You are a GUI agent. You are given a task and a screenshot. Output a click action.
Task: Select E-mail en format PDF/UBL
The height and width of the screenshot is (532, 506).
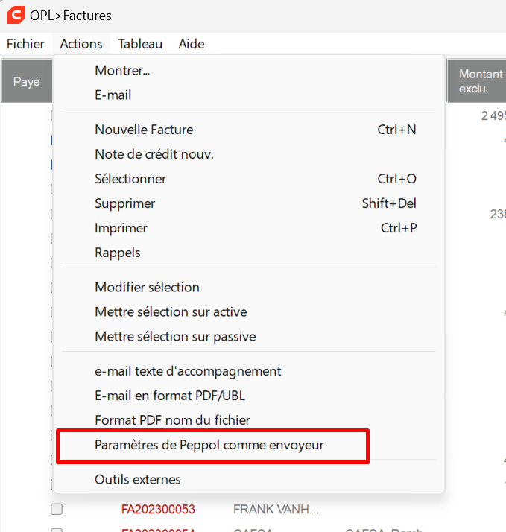pyautogui.click(x=249, y=396)
